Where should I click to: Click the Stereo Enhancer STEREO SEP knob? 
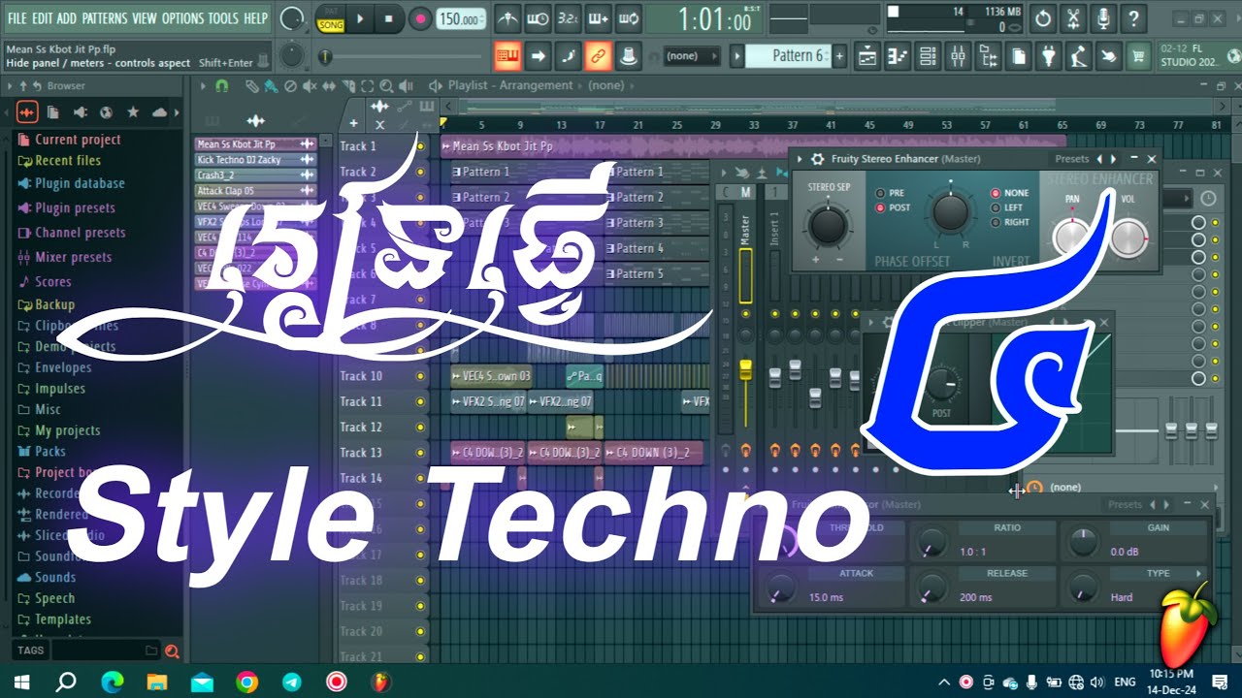point(828,224)
